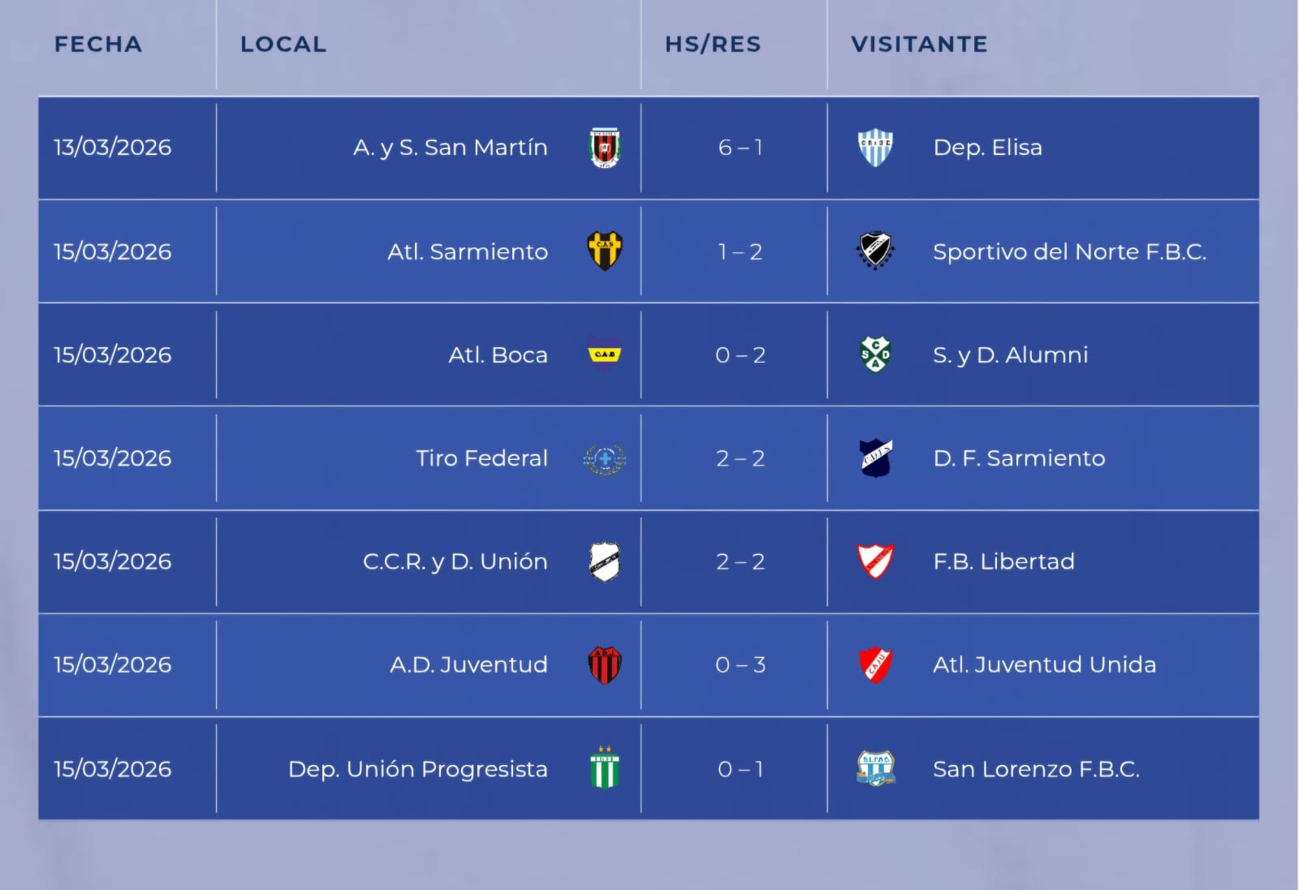This screenshot has width=1299, height=890.
Task: Click the C.C.R. y D. Unión crest
Action: point(605,561)
